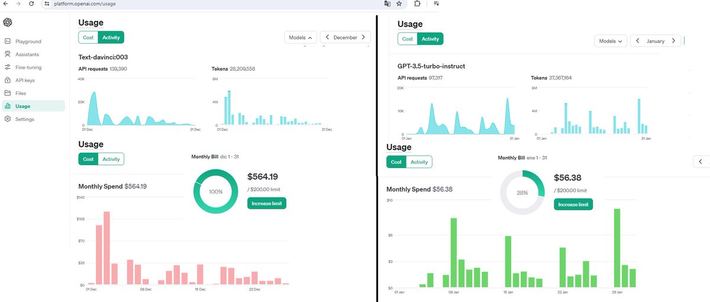This screenshot has height=302, width=710.
Task: Click Increase limit under $564.19
Action: point(267,203)
